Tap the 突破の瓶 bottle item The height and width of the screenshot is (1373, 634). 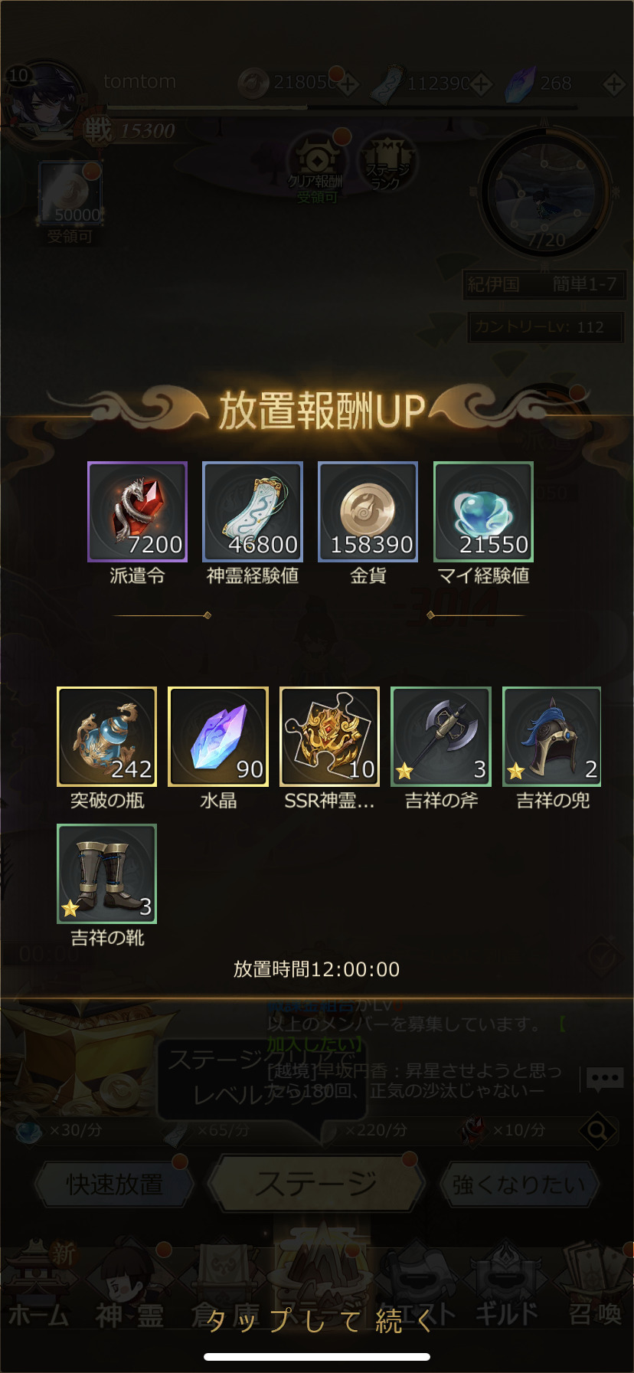(107, 737)
